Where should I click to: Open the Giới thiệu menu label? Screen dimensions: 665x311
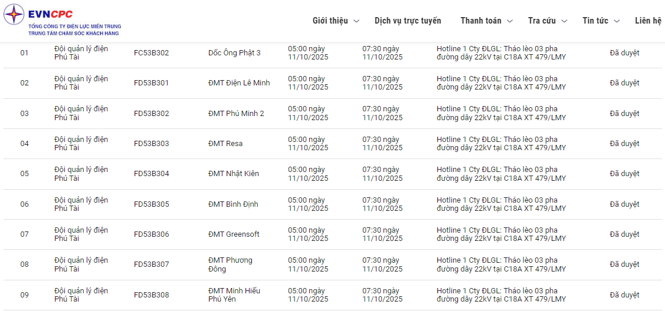coord(330,21)
